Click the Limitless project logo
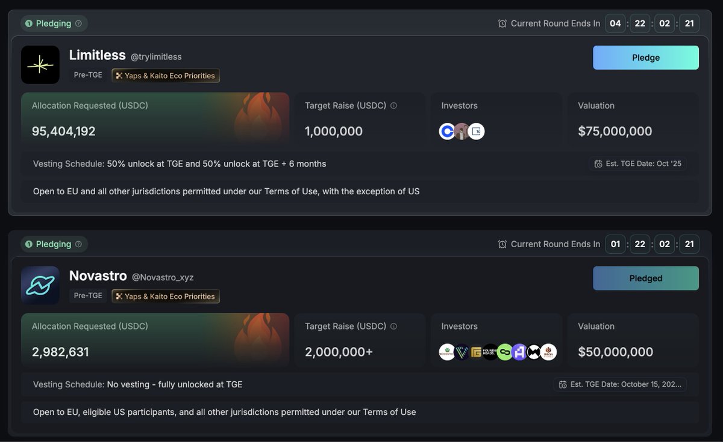This screenshot has height=442, width=723. tap(40, 65)
